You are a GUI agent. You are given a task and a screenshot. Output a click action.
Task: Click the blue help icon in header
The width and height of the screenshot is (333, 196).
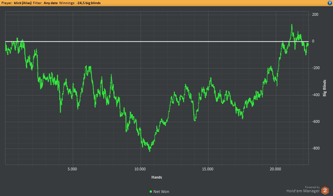330,3
